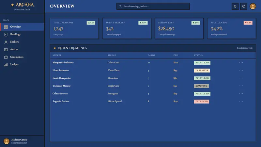Navigate to Seekers
Image resolution: width=261 pixels, height=147 pixels.
(x=22, y=42)
